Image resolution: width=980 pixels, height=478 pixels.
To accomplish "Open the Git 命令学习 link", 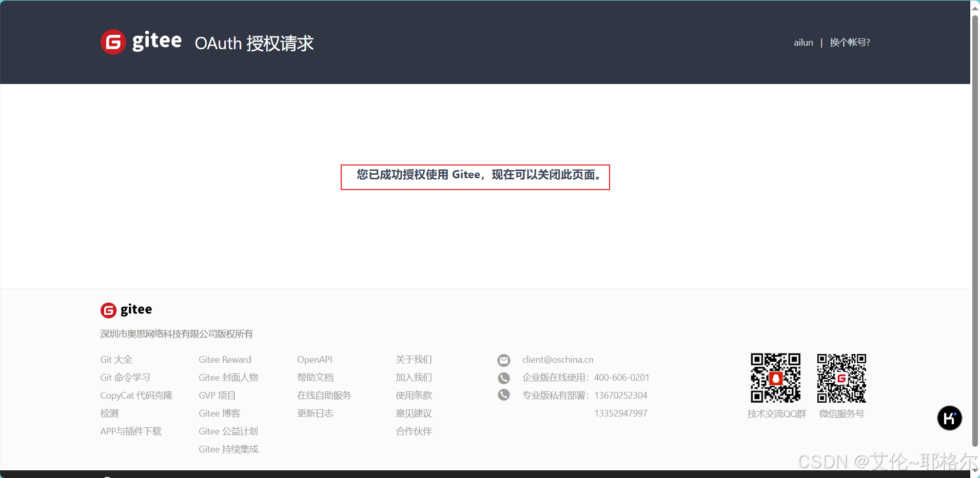I will (125, 378).
